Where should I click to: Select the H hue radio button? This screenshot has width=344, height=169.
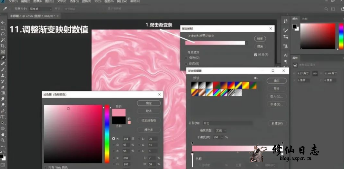tap(114, 139)
